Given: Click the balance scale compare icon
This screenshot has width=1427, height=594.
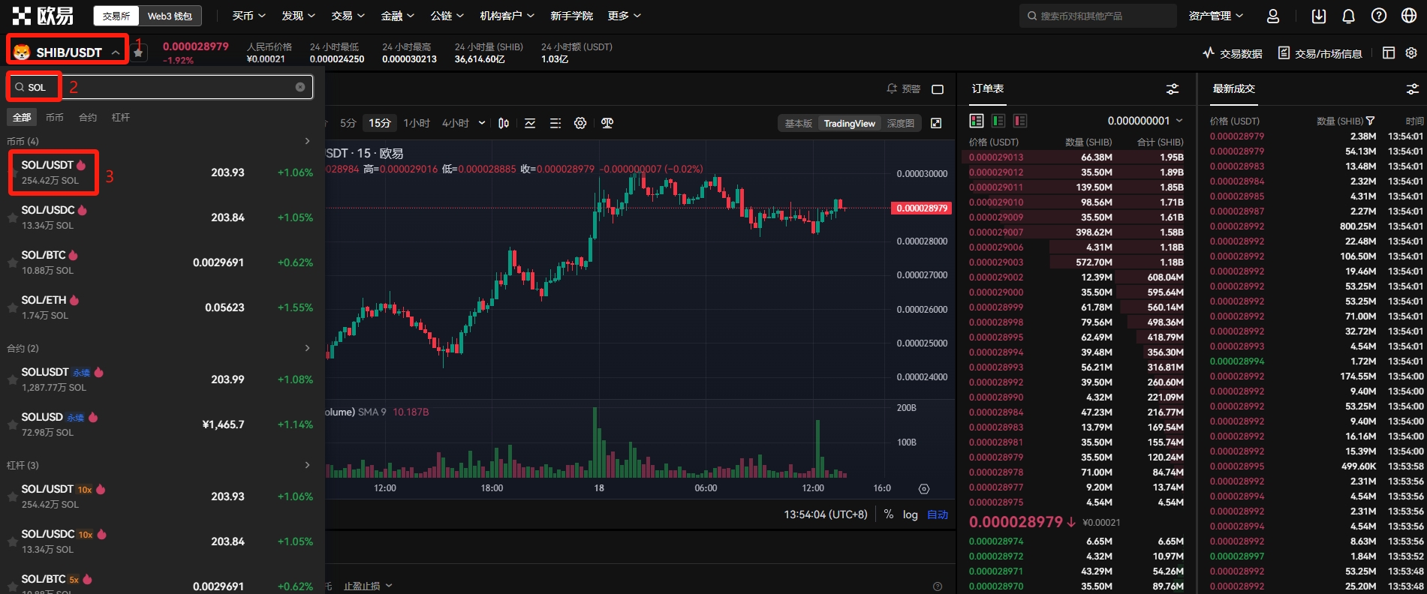Looking at the screenshot, I should coord(607,123).
